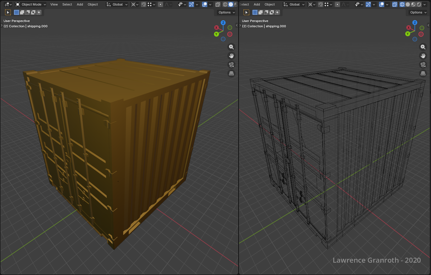The image size is (431, 275).
Task: Click the Object menu in left viewport
Action: pos(93,4)
